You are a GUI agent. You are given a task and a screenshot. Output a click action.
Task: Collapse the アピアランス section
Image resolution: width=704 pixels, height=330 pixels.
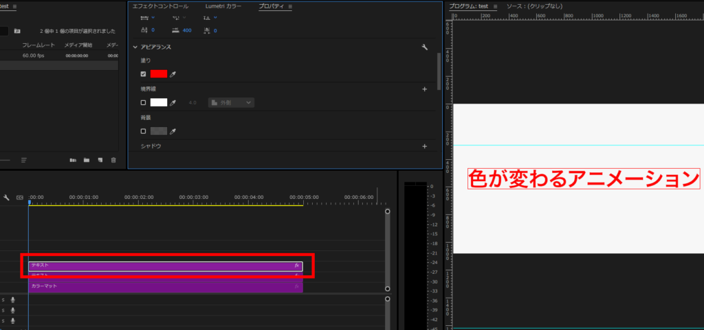click(135, 47)
